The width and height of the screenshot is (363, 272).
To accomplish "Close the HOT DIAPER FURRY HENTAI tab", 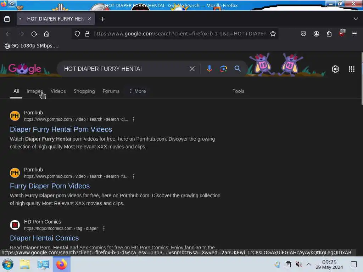I will coord(89,19).
